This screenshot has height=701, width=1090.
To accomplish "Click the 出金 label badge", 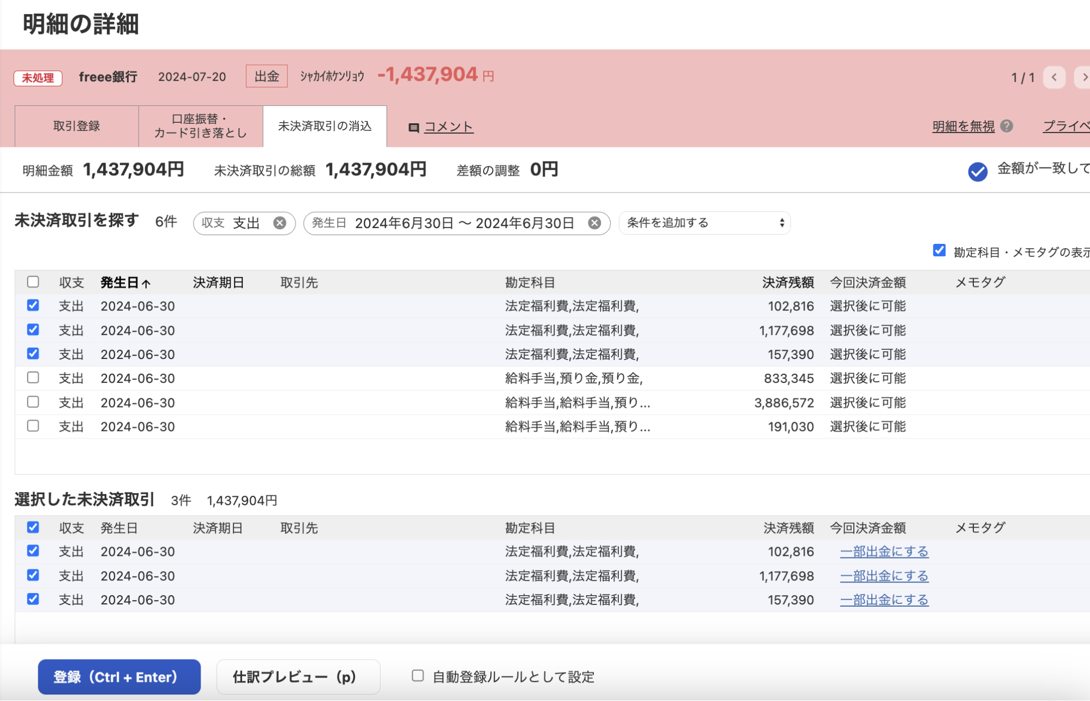I will click(267, 76).
